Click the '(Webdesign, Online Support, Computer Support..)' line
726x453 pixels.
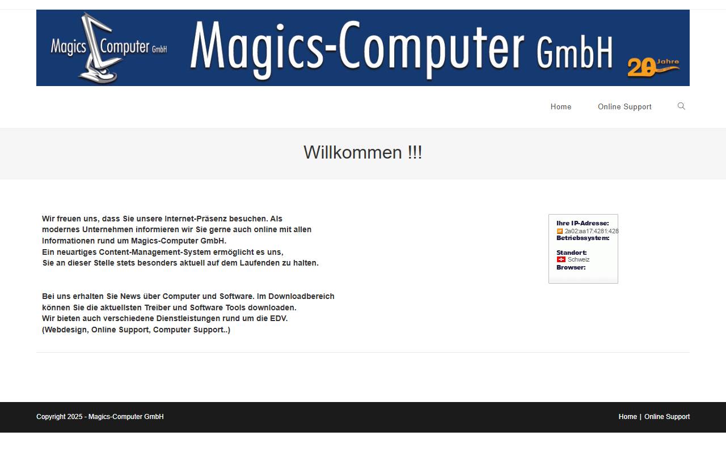136,330
